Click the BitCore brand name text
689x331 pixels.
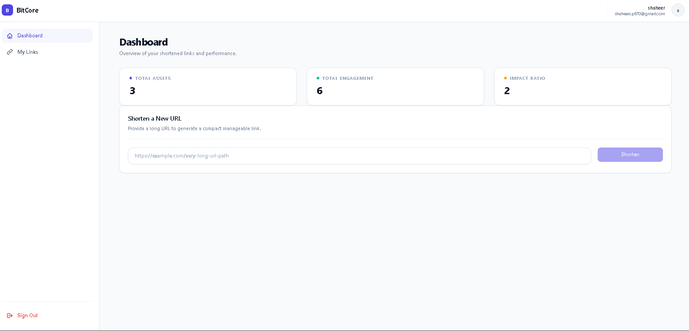tap(27, 10)
